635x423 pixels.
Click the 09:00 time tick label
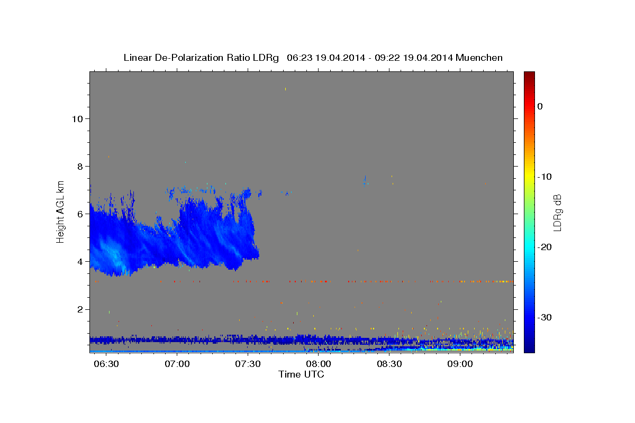[460, 365]
